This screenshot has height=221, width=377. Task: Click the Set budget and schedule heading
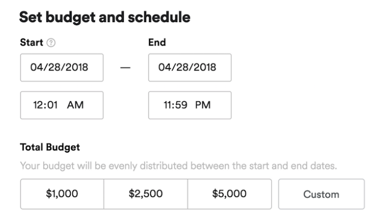point(105,17)
